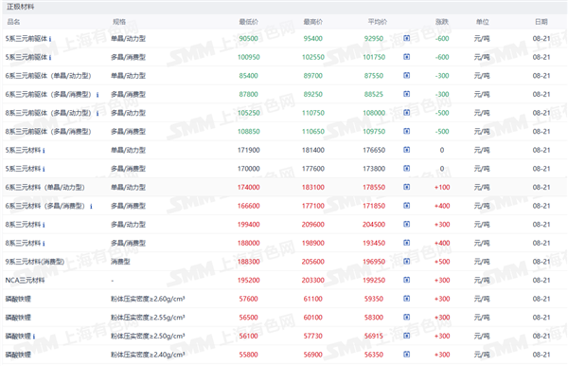568x366 pixels.
Task: Click the highest price value 203300
Action: pyautogui.click(x=313, y=280)
